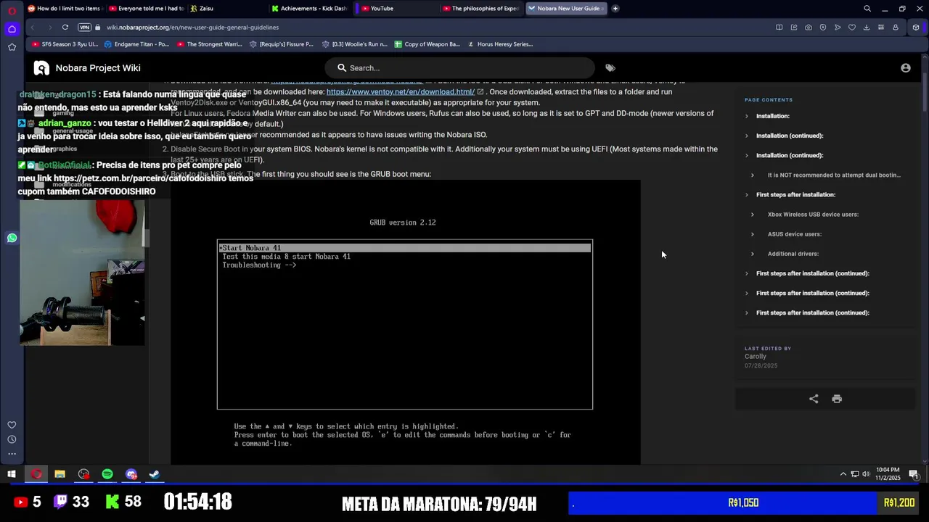The image size is (929, 522).
Task: Go to Opera sidebar home icon
Action: tap(12, 29)
